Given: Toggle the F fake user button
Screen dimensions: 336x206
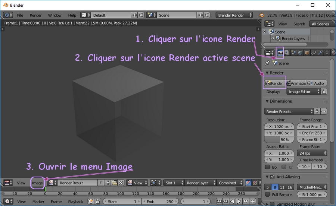Looking at the screenshot, I should point(100,183).
